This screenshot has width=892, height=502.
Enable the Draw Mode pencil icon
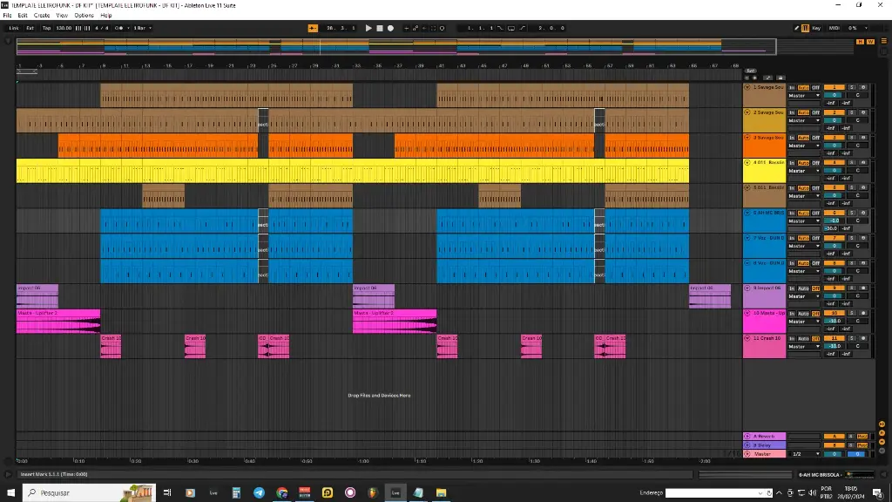pyautogui.click(x=796, y=28)
